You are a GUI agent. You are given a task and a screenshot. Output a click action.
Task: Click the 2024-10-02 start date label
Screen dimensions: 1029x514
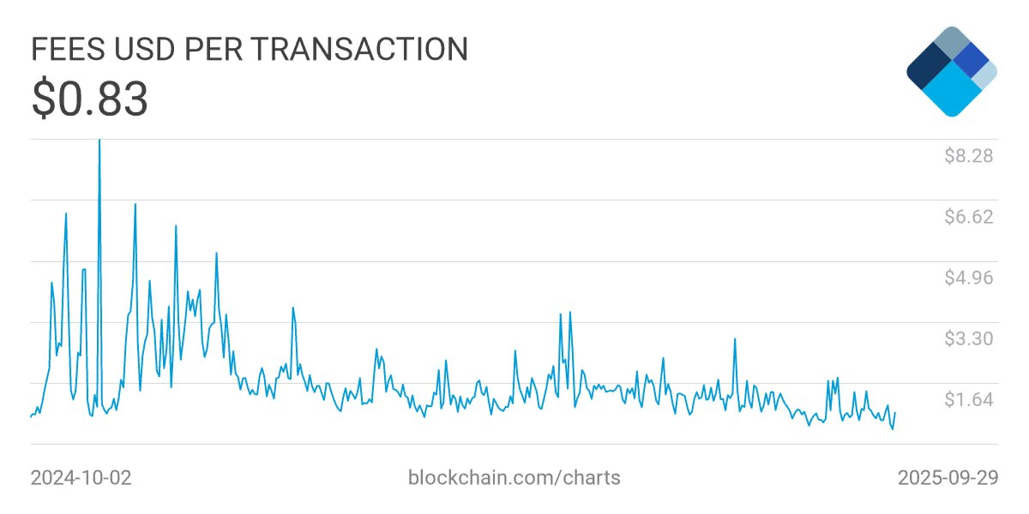[81, 477]
